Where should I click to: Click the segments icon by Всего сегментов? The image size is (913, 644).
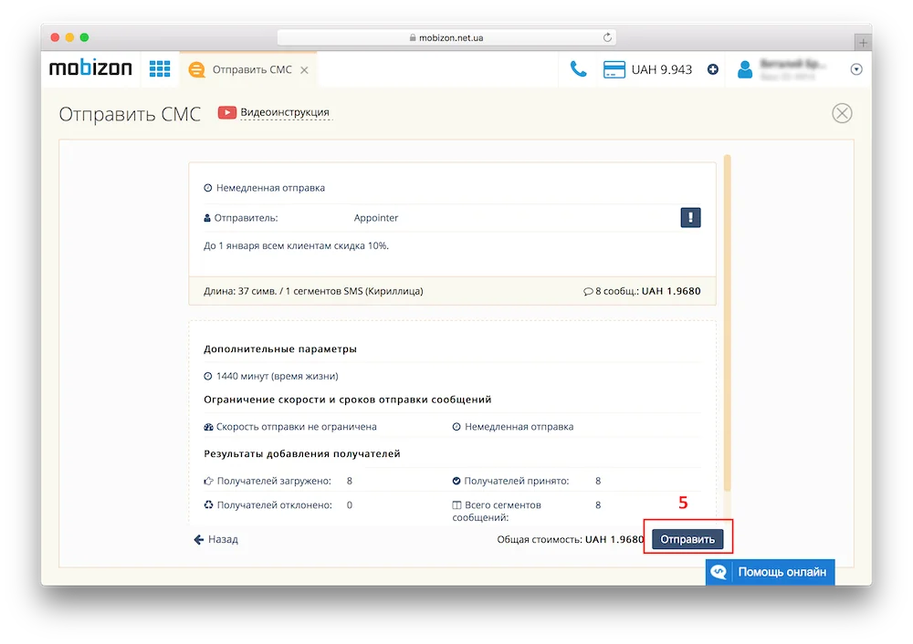pos(456,505)
